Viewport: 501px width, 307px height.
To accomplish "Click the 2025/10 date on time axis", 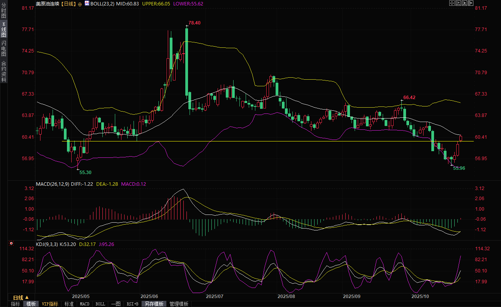I will (420, 296).
